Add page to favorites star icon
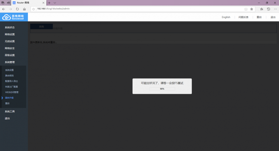279x151 pixels. [252, 9]
